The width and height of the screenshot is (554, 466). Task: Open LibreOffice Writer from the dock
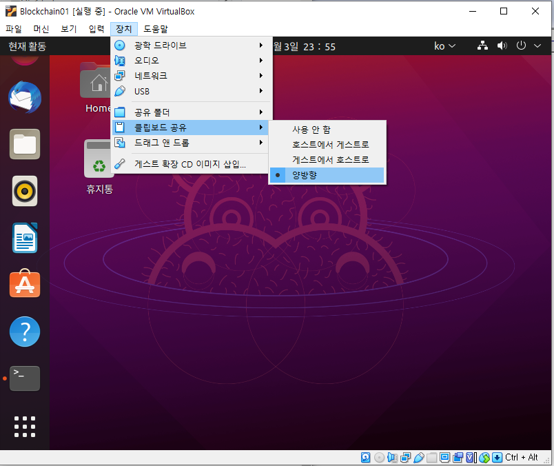25,238
